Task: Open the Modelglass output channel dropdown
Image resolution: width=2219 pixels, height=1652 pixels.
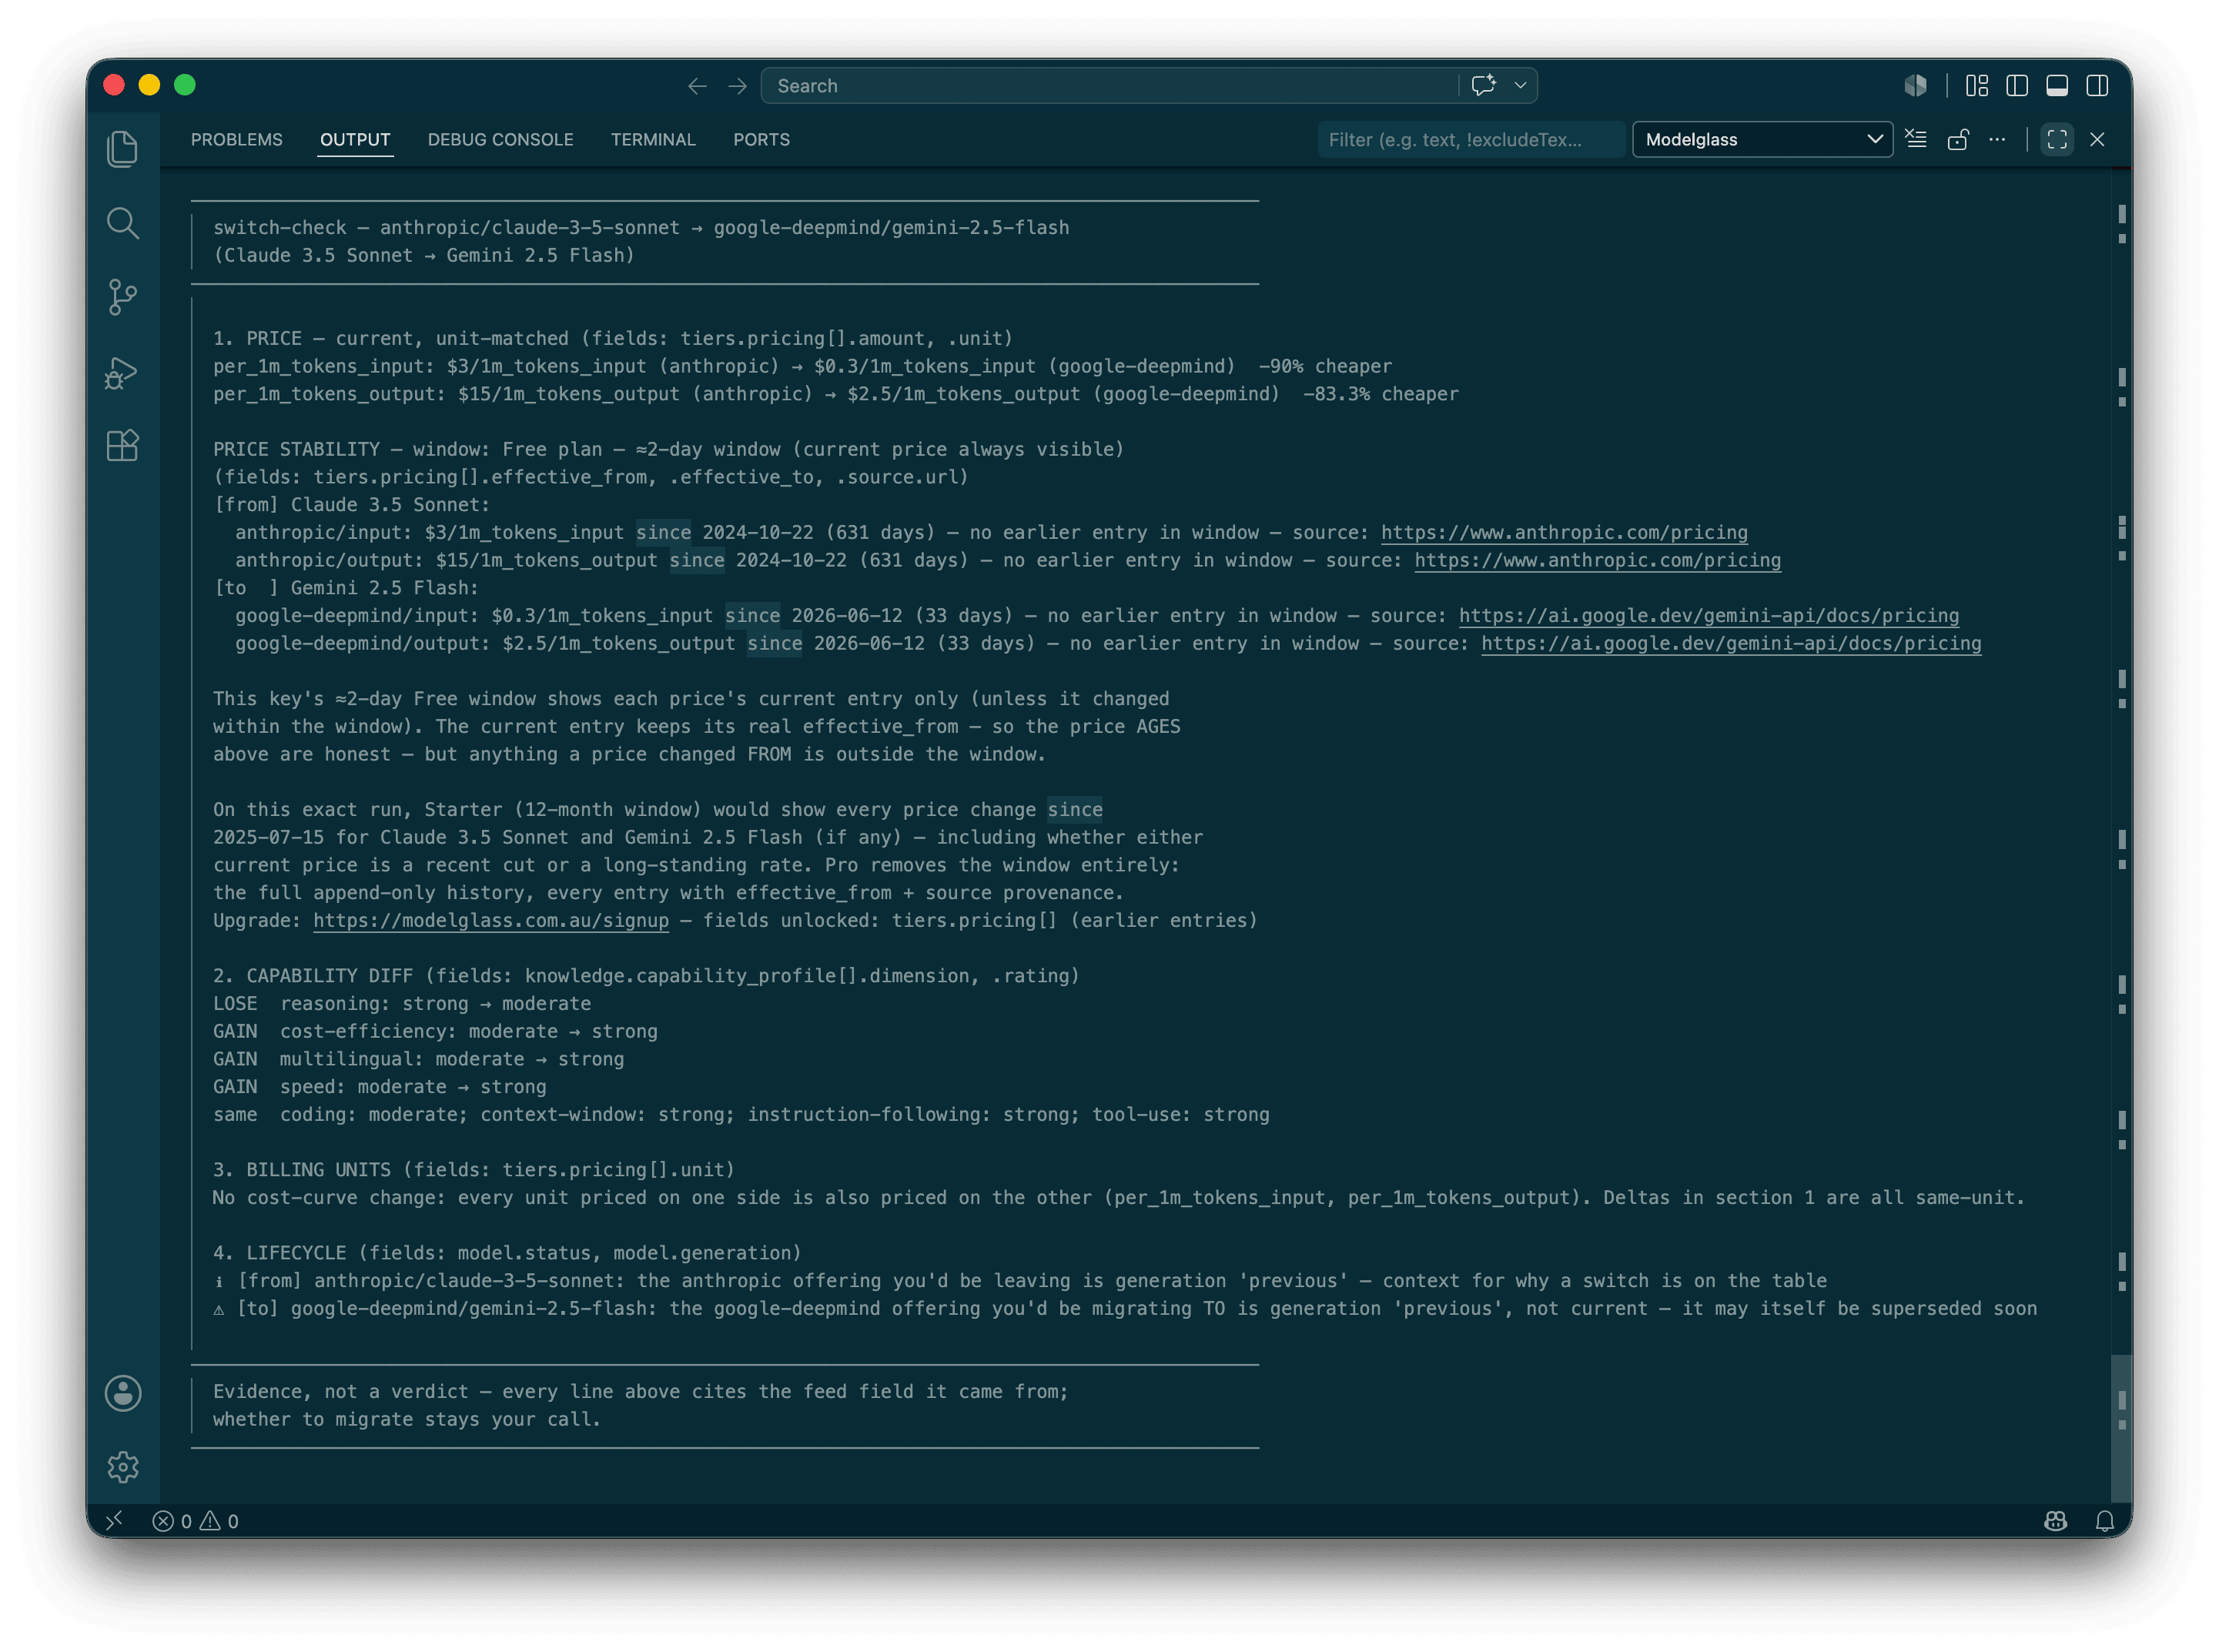Action: pyautogui.click(x=1762, y=139)
